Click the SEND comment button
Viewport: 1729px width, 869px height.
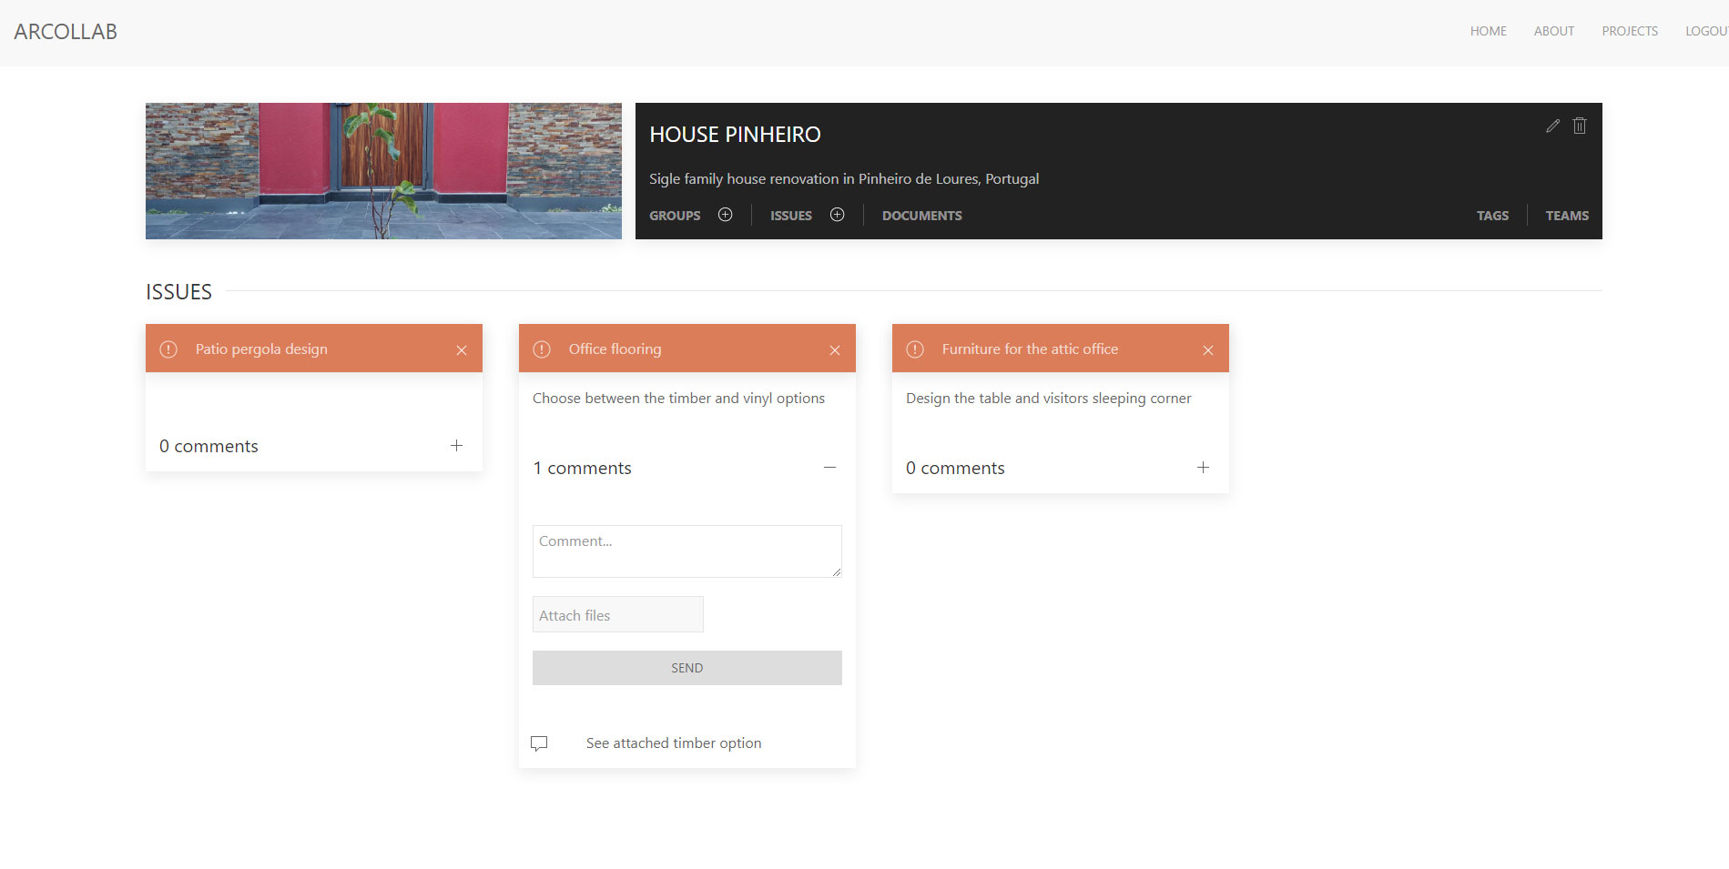click(687, 668)
